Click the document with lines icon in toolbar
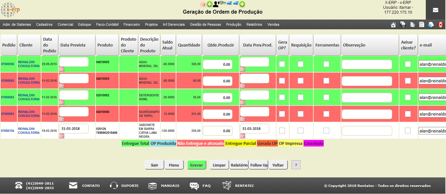Image resolution: width=446 pixels, height=194 pixels. click(x=422, y=24)
